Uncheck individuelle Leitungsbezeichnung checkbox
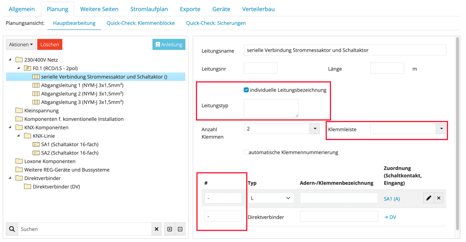This screenshot has width=466, height=242. pyautogui.click(x=246, y=90)
